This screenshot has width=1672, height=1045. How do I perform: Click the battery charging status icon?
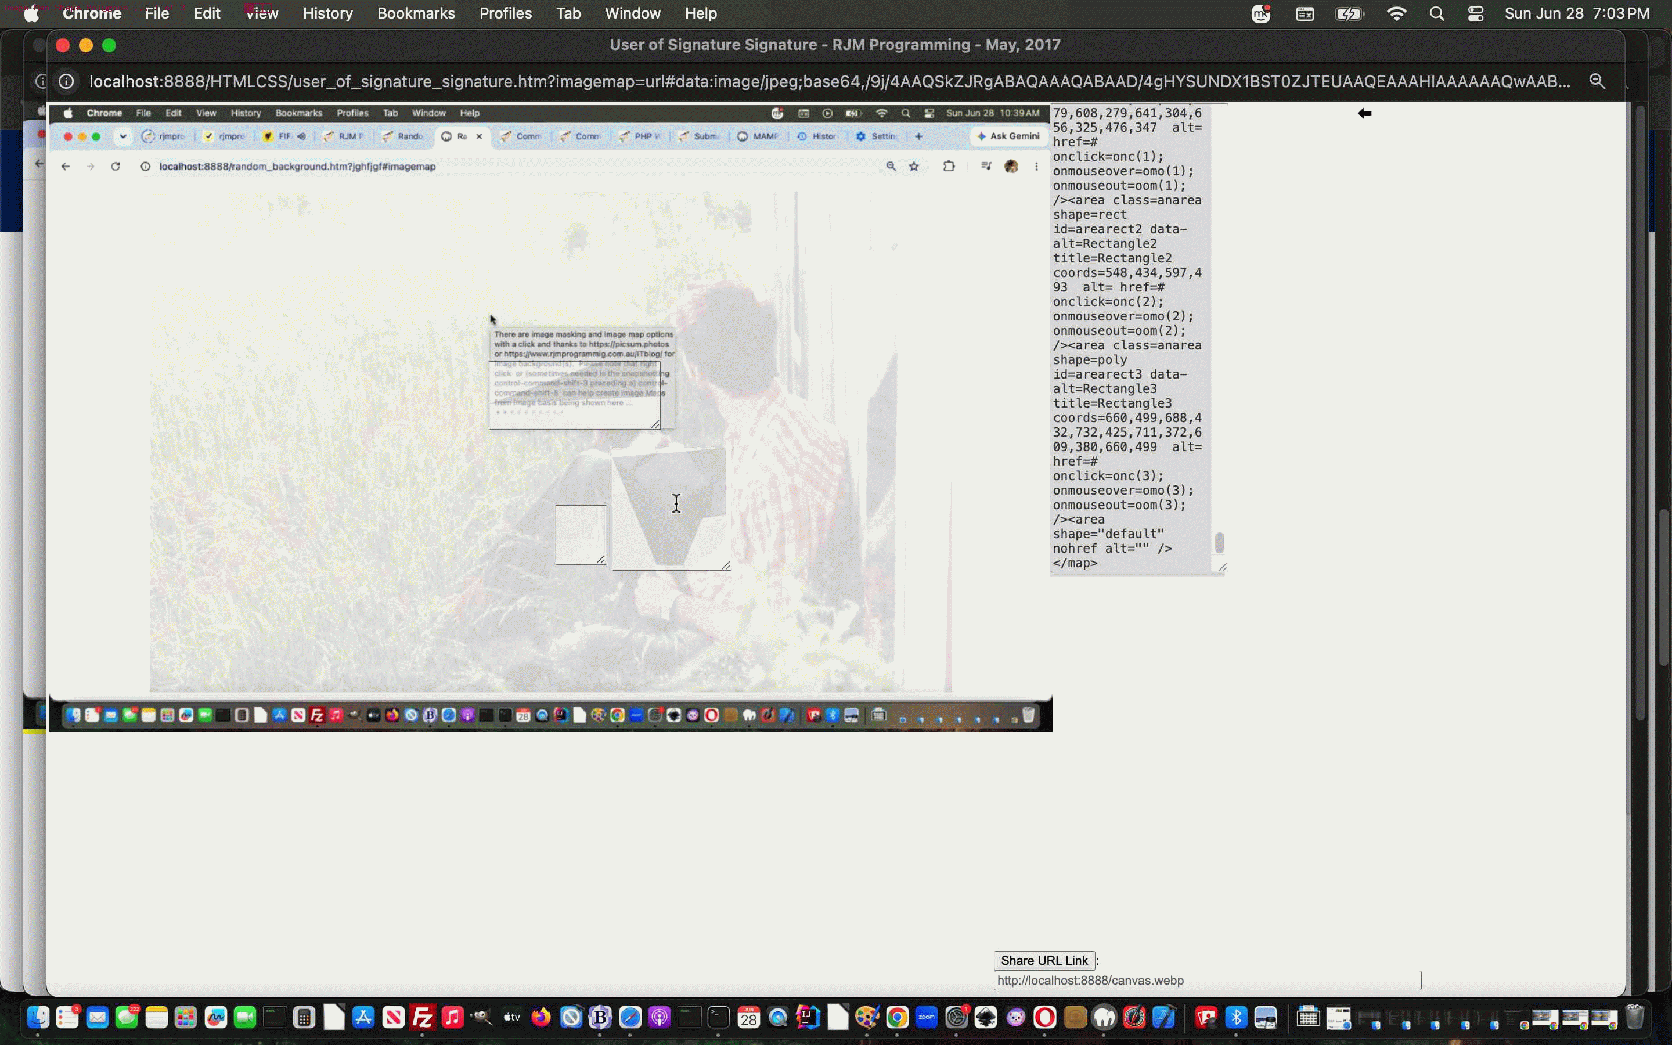pyautogui.click(x=1349, y=14)
